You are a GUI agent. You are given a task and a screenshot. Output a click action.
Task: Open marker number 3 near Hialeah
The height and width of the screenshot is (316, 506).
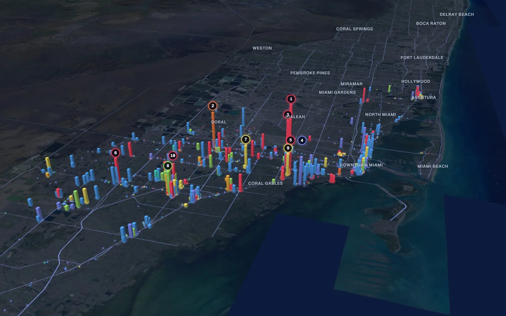pos(287,115)
